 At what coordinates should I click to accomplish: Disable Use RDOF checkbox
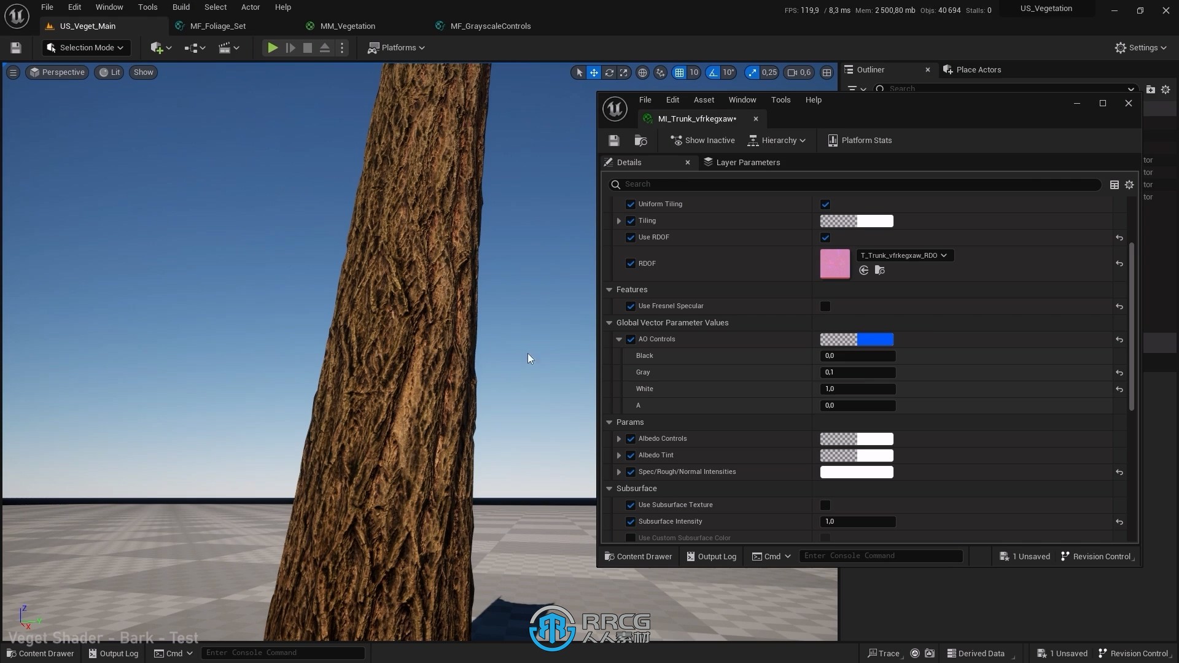tap(825, 237)
